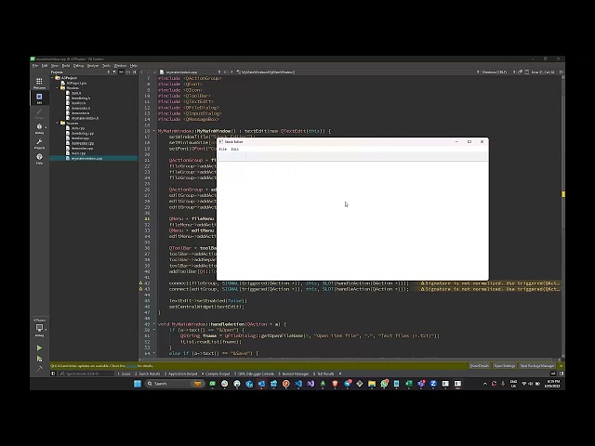Open the File menu in Qt Creator

pyautogui.click(x=35, y=66)
